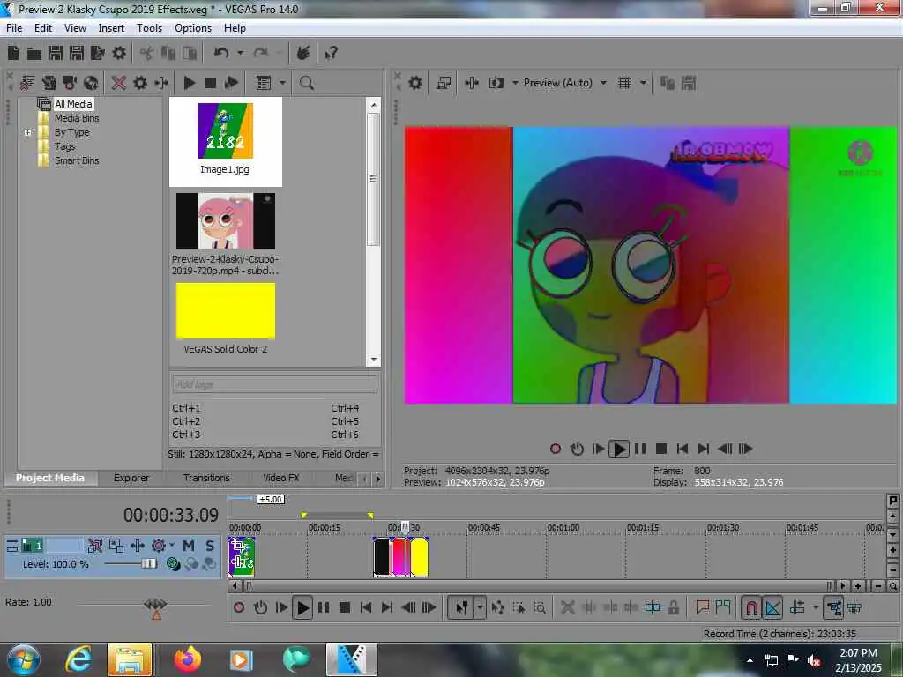This screenshot has width=903, height=677.
Task: Click the track 1 Level slider handle
Action: coord(148,563)
